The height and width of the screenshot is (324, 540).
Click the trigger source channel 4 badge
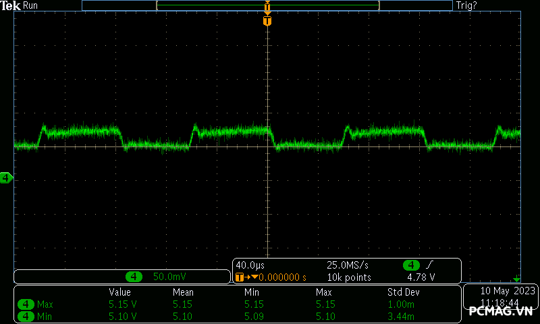coord(411,265)
